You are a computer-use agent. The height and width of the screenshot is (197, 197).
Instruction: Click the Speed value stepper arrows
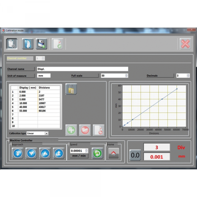point(87,150)
